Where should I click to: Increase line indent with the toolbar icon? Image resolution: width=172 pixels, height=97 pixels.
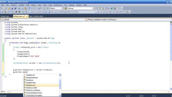19,12
